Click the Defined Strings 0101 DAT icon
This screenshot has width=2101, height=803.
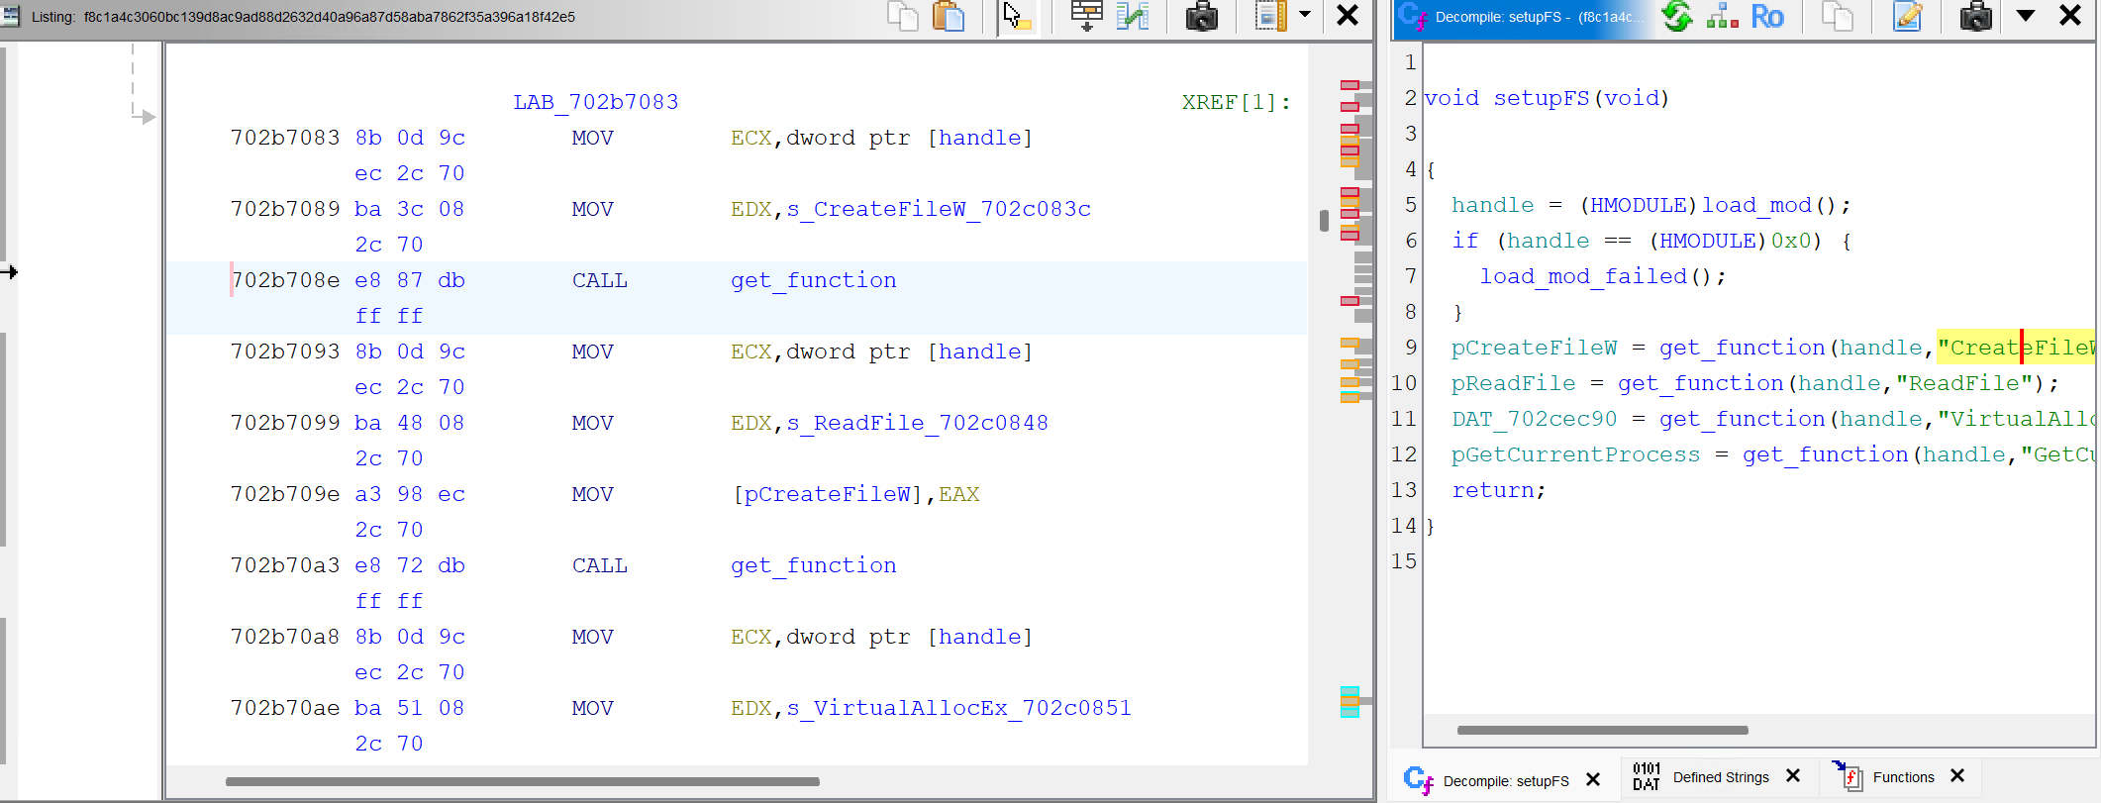[x=1647, y=777]
